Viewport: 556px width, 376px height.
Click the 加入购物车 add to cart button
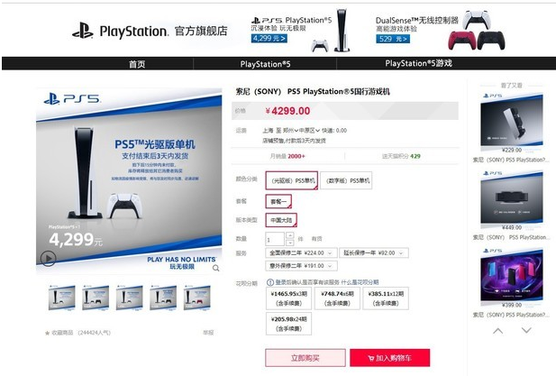(389, 358)
